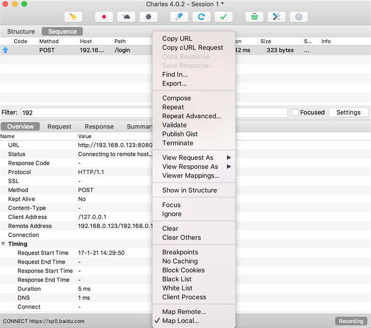The image size is (371, 328).
Task: Choose Black List menu item
Action: point(194,279)
